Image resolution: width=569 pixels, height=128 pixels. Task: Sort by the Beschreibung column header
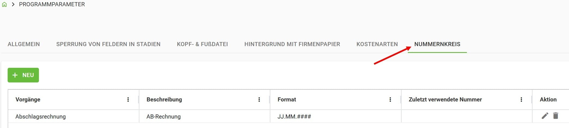point(164,100)
